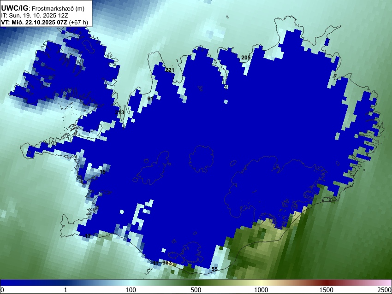The height and width of the screenshot is (294, 392).
Task: Click the 'UWC/IG: Frostmarkshæð (m)' title text
Action: click(x=43, y=8)
